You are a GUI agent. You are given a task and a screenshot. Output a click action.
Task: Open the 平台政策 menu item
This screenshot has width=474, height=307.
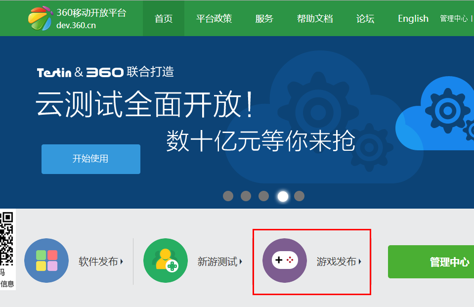click(214, 18)
